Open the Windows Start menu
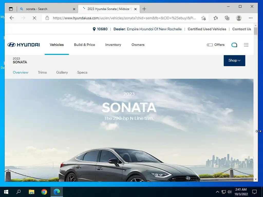Image resolution: width=263 pixels, height=197 pixels. pos(6,192)
